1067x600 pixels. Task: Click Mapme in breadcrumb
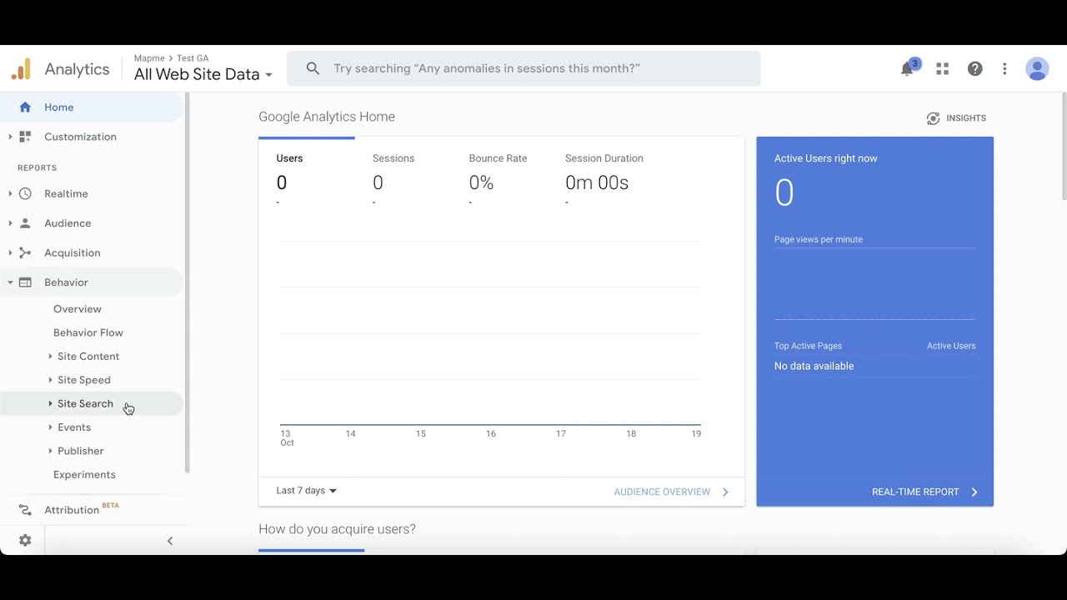coord(149,58)
